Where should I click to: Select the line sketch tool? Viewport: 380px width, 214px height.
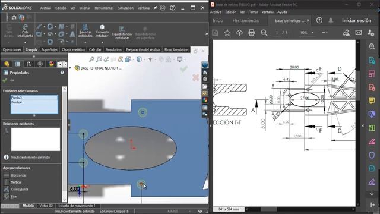point(39,27)
